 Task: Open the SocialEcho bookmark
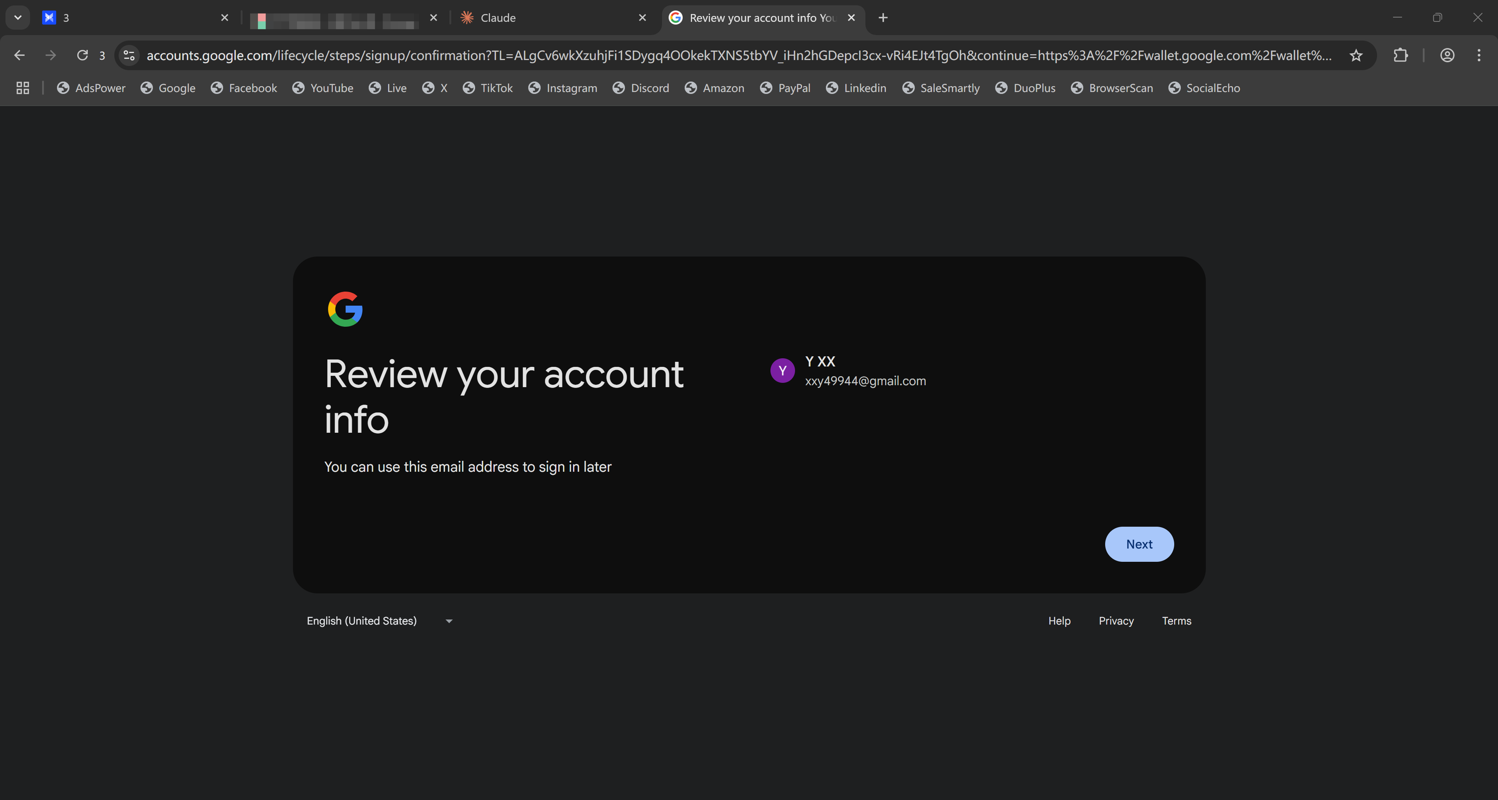pyautogui.click(x=1204, y=88)
